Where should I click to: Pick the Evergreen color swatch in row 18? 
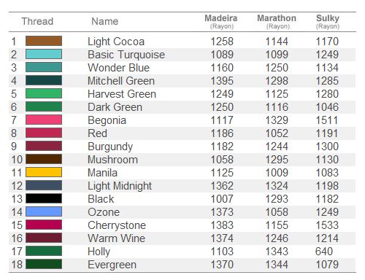[x=44, y=264]
